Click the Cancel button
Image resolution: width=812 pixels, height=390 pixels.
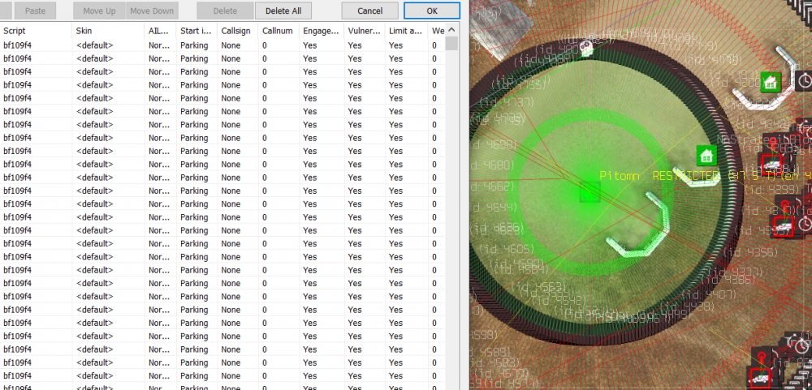[369, 11]
